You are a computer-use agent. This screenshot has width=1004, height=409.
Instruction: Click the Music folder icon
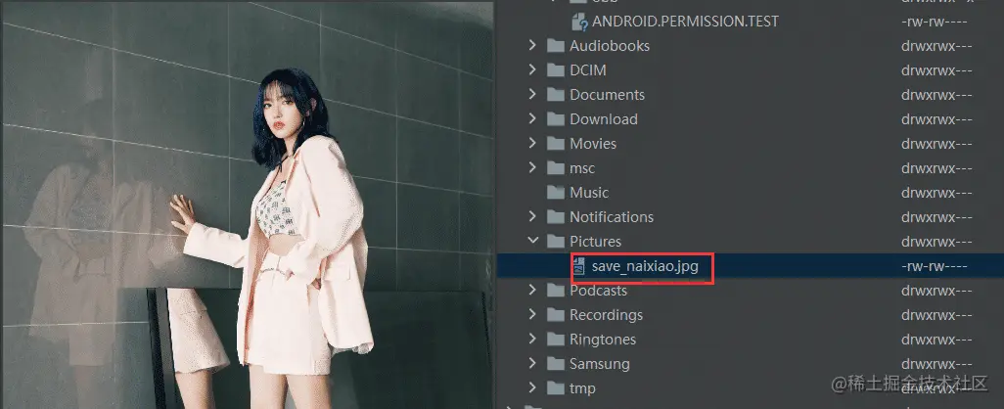(555, 192)
